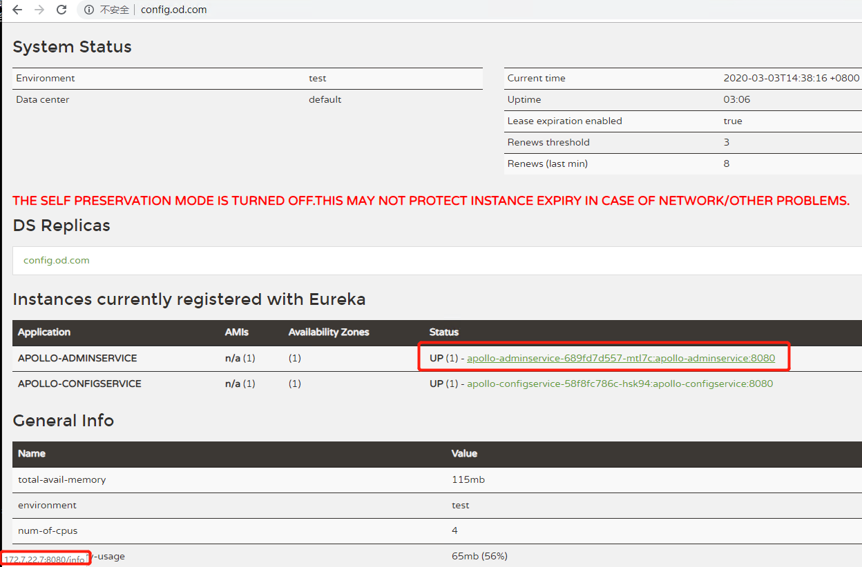Click the browser back arrow

click(x=17, y=10)
